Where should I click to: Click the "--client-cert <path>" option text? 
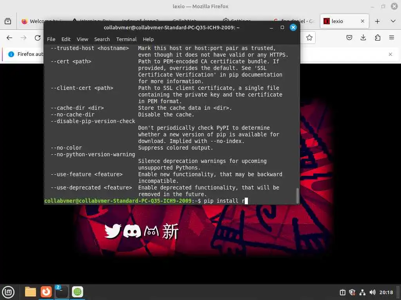tap(82, 88)
